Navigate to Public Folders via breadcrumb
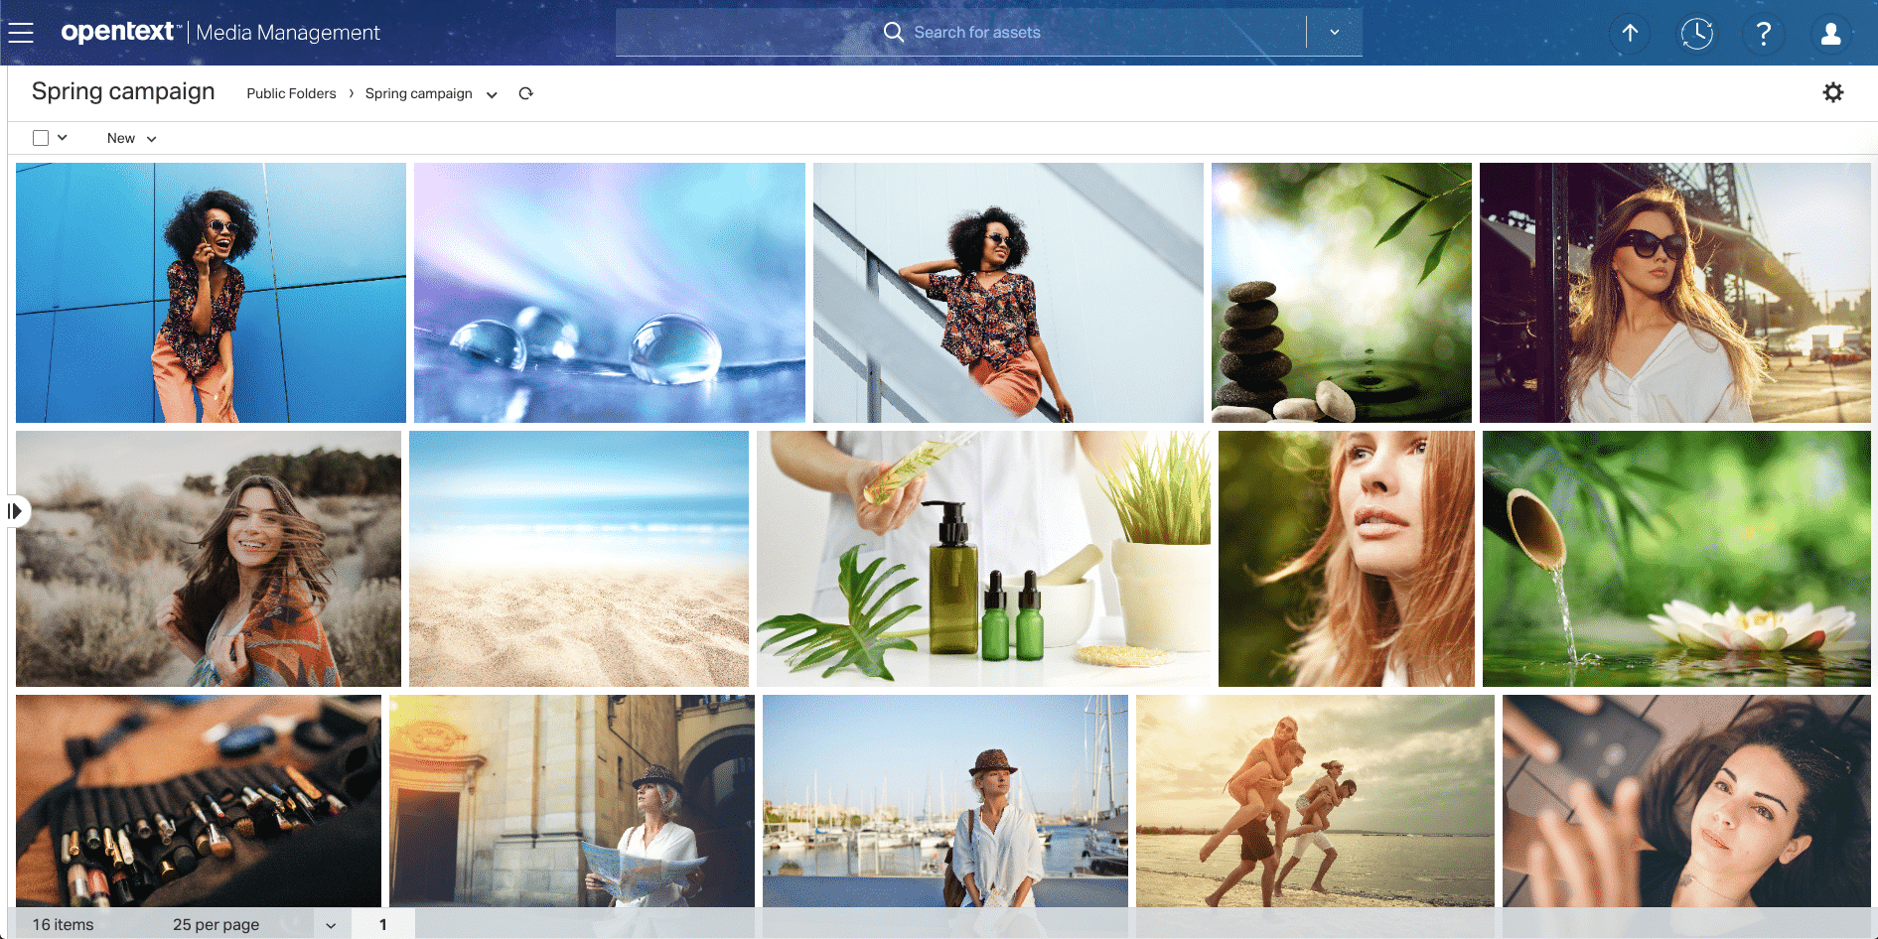 pos(291,92)
